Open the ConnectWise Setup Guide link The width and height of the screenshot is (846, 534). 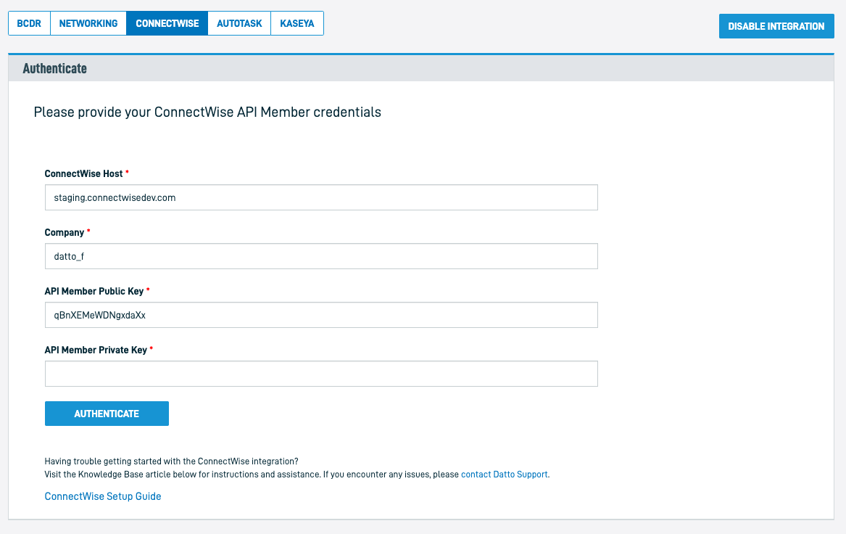[x=103, y=496]
